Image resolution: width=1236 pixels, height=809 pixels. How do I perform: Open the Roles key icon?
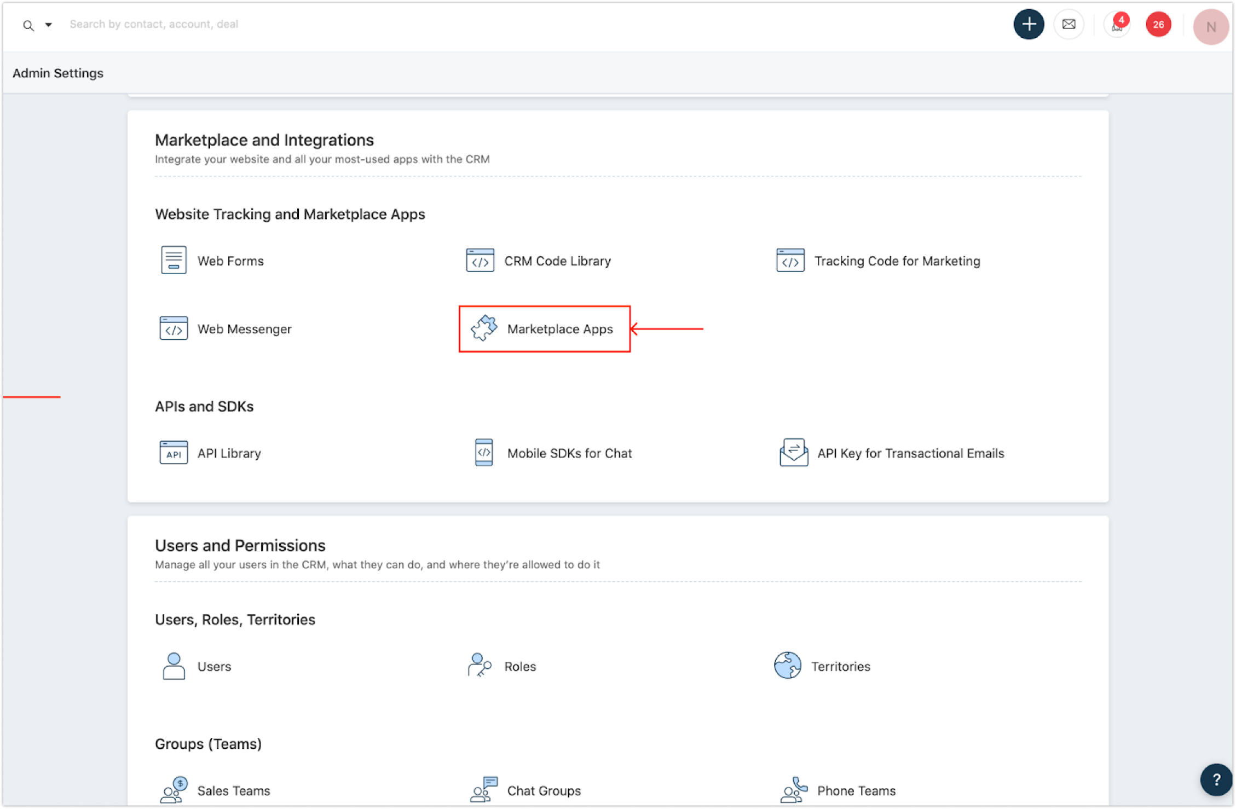(x=480, y=666)
